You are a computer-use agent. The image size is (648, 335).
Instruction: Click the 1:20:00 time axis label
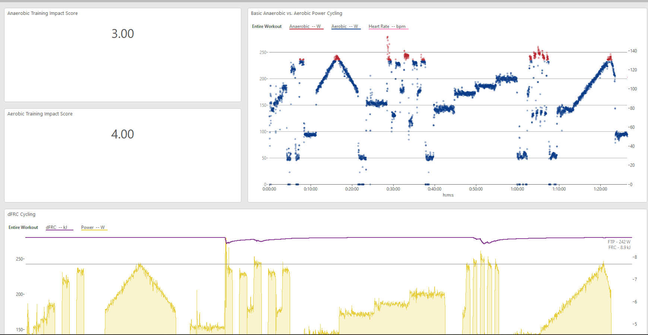(600, 189)
